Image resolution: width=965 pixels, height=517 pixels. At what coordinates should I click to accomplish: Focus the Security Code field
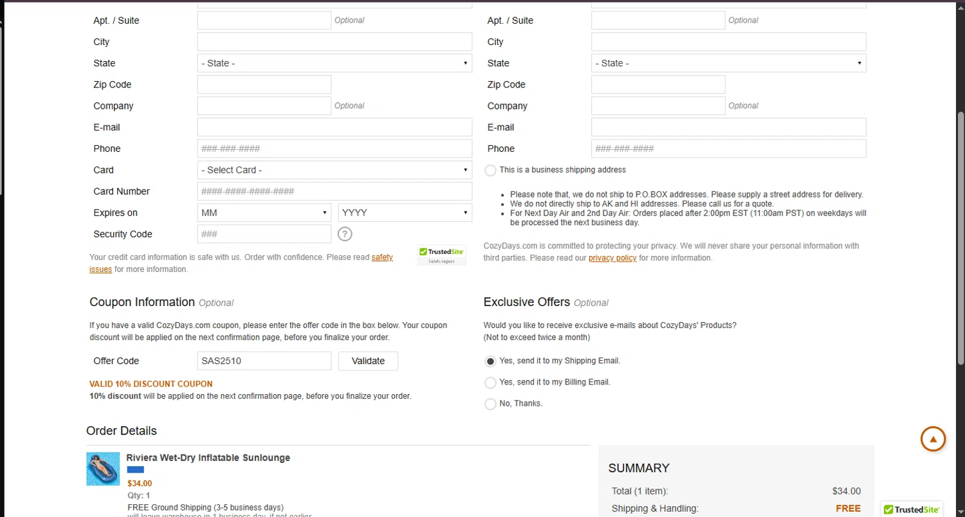pyautogui.click(x=264, y=234)
